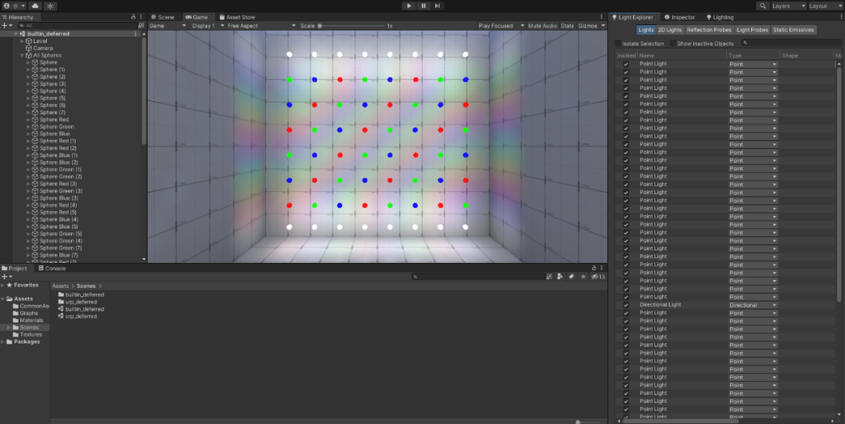Open the account icon dropdown
This screenshot has height=424, width=845.
tap(10, 5)
